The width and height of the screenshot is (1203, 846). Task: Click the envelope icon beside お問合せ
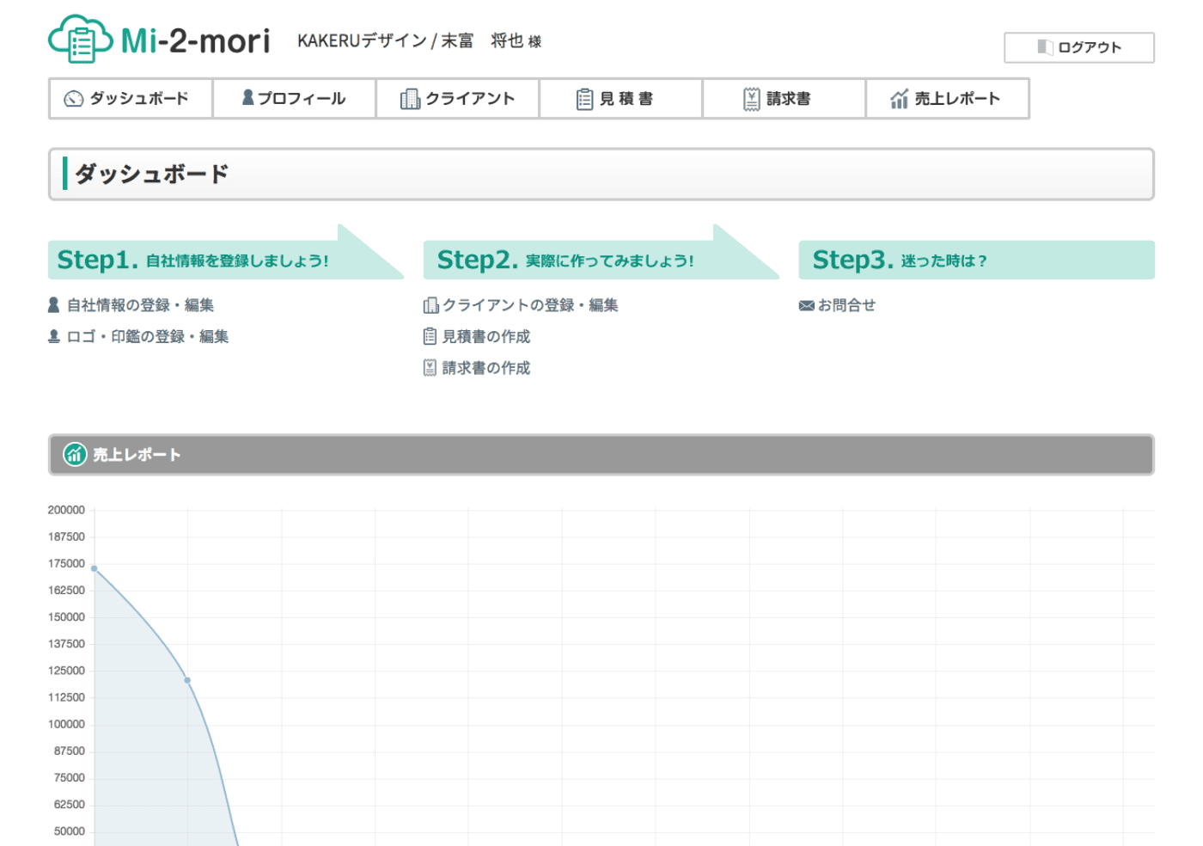click(806, 305)
